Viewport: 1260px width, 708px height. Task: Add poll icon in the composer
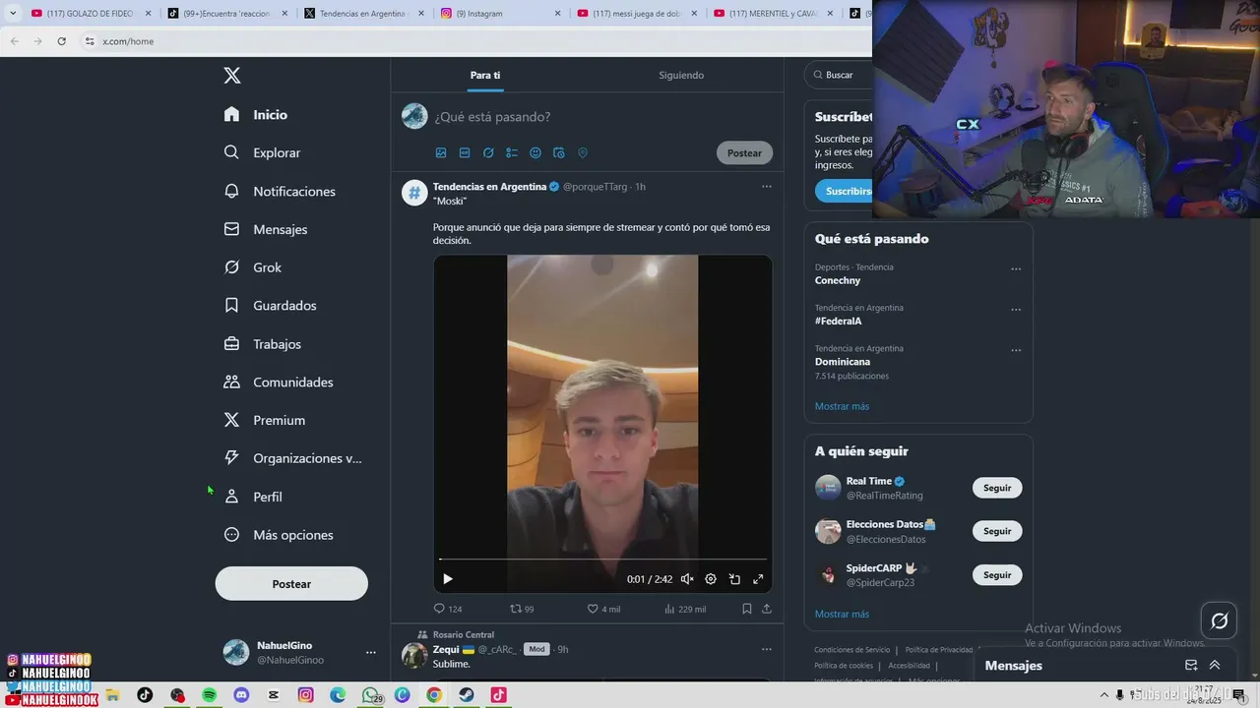point(512,153)
